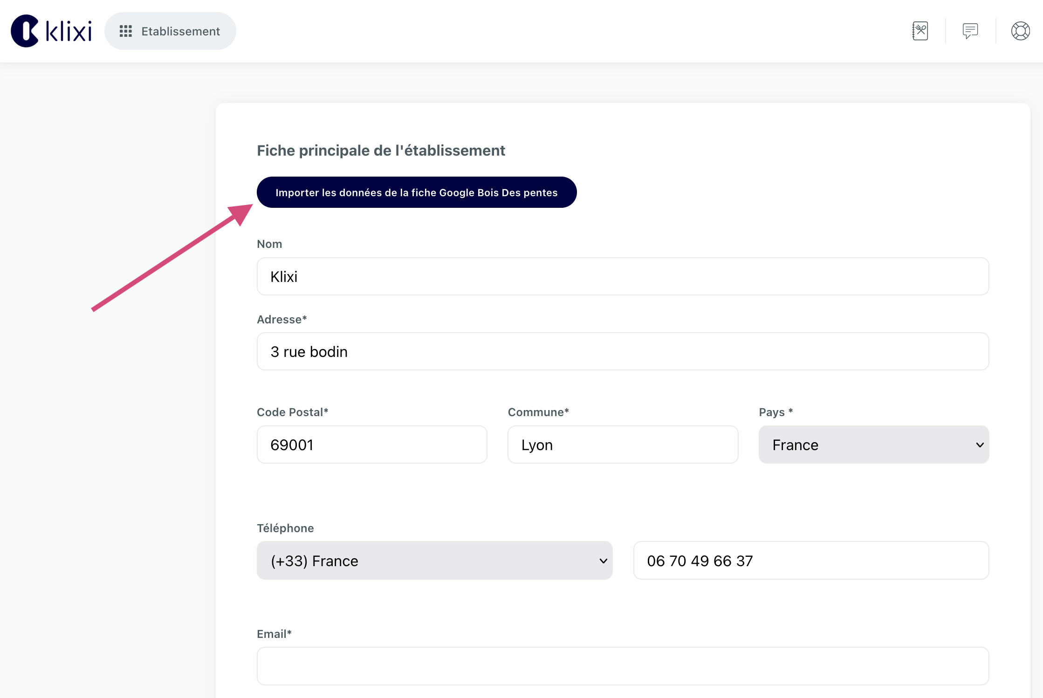The width and height of the screenshot is (1043, 698).
Task: Click the chevron arrow of Pays selector
Action: (x=980, y=445)
